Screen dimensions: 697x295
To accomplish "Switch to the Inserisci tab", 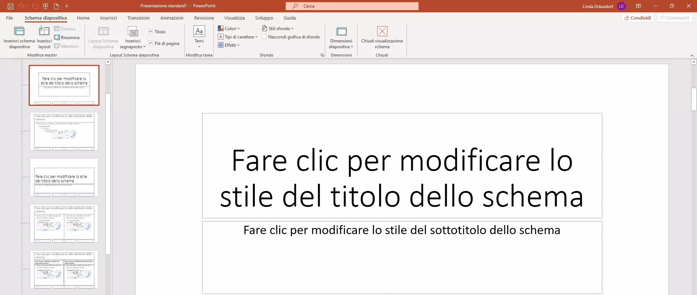I will [x=109, y=18].
